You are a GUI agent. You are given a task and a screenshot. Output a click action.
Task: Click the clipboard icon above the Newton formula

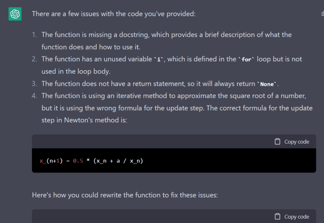[x=277, y=142]
